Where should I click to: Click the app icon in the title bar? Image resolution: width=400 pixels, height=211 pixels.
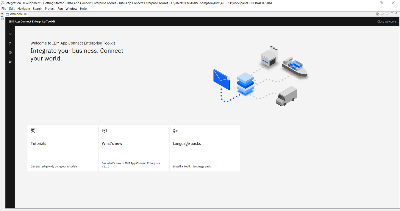(x=3, y=3)
